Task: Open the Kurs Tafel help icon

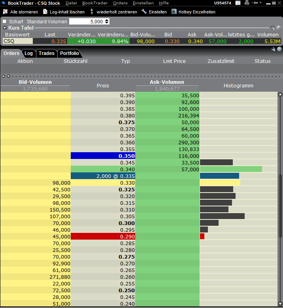Action: pos(278,28)
